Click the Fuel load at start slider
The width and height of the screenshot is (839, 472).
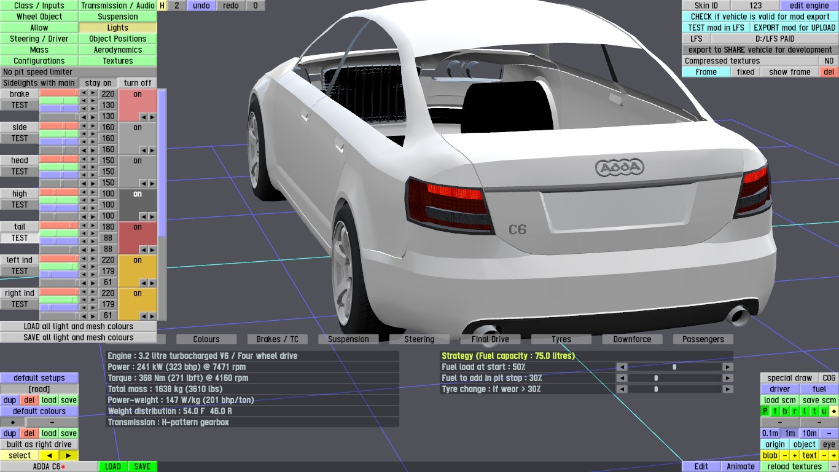(674, 367)
